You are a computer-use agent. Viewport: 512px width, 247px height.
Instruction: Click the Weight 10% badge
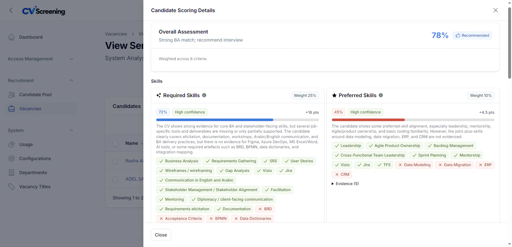pyautogui.click(x=481, y=96)
